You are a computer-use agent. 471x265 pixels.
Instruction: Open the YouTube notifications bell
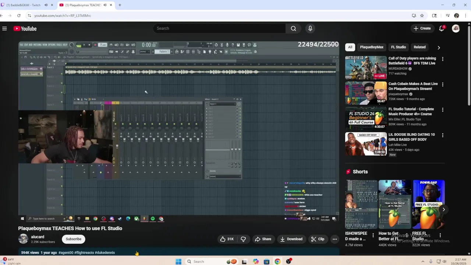[442, 28]
